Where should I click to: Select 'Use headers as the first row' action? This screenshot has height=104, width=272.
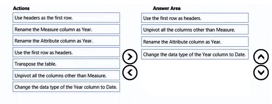66,18
